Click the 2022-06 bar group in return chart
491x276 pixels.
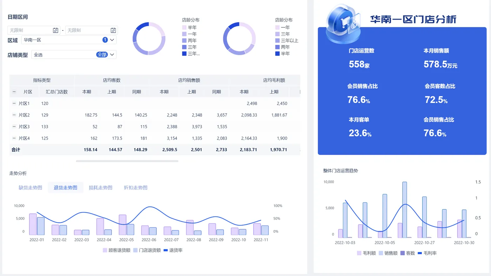(149, 230)
